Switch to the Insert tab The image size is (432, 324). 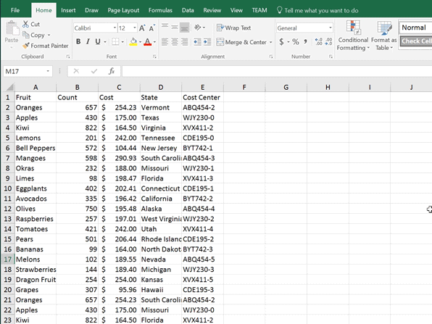pyautogui.click(x=68, y=10)
